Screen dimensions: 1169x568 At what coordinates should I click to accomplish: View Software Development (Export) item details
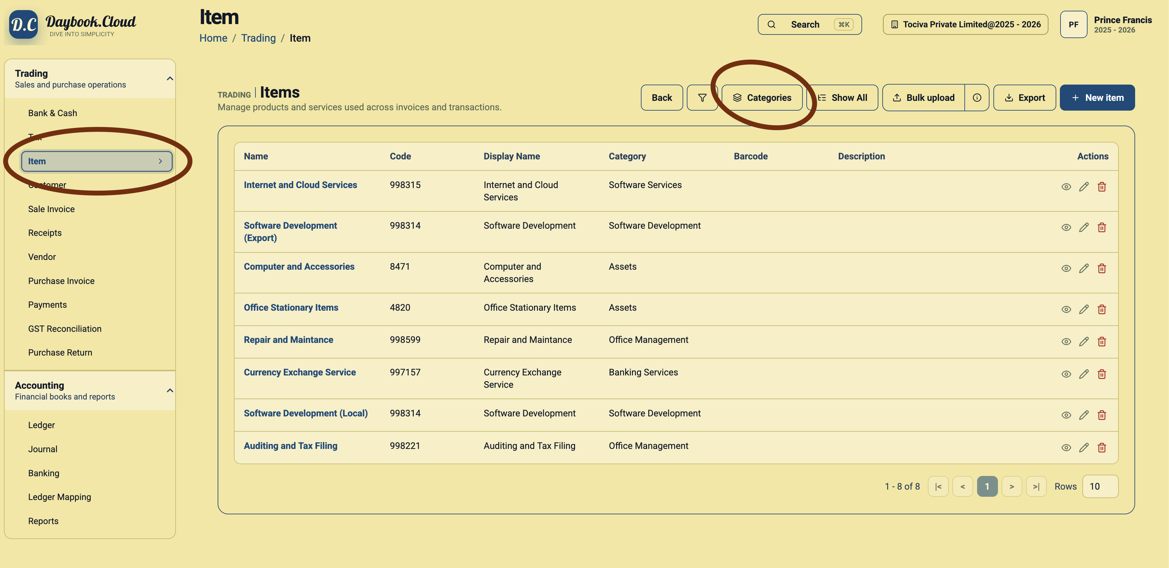click(1066, 227)
